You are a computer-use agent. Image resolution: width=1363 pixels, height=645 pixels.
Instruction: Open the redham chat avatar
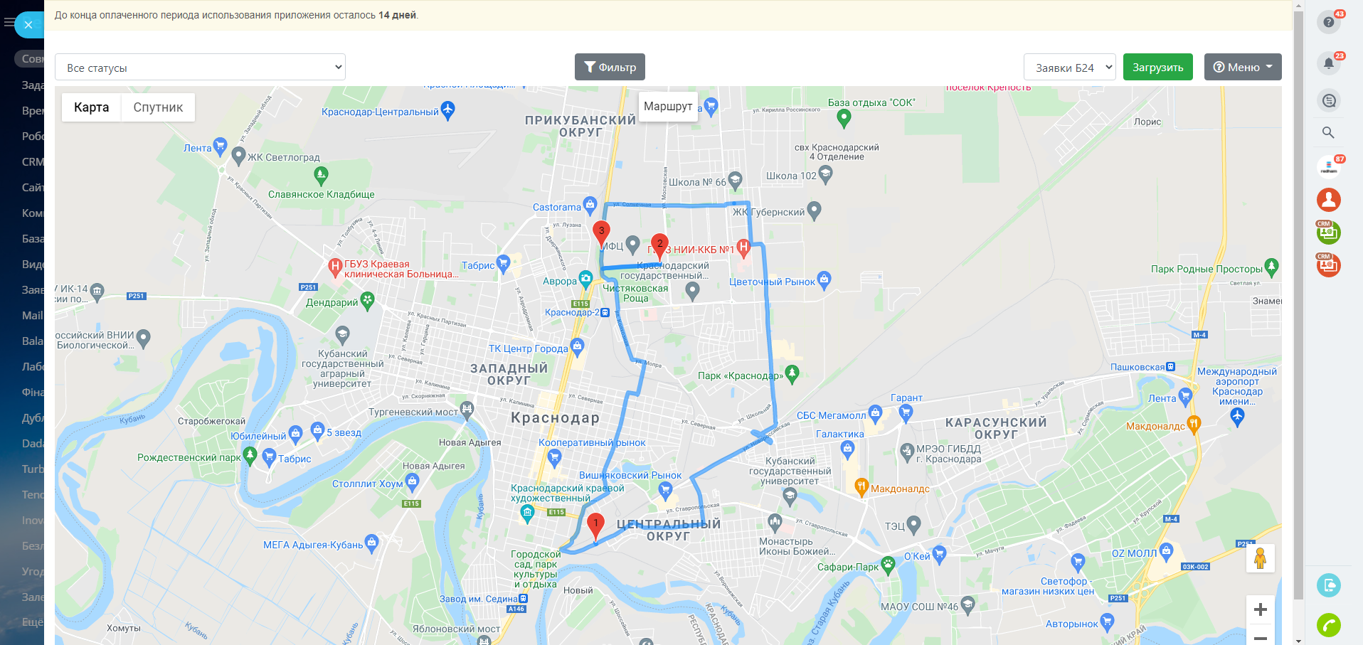coord(1329,167)
